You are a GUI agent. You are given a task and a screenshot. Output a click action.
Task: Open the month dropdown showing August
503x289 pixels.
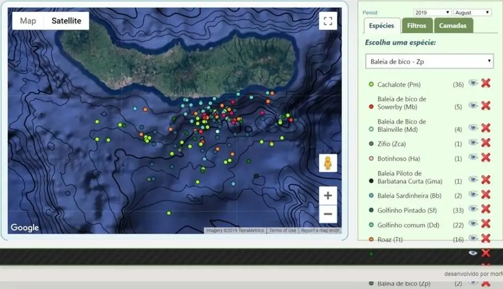click(x=472, y=12)
